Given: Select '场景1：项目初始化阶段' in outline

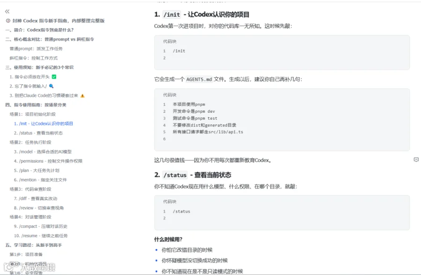Looking at the screenshot, I should 32,114.
